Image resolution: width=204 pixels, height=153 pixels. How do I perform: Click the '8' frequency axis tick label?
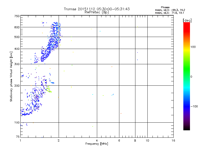135,141
